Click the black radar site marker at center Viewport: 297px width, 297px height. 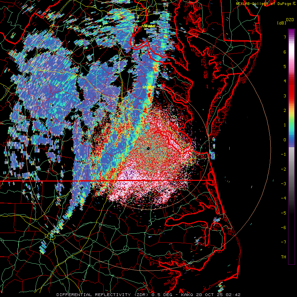[148, 148]
